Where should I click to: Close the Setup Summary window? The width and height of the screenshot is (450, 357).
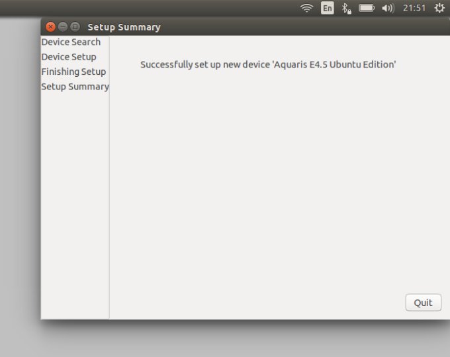(50, 27)
